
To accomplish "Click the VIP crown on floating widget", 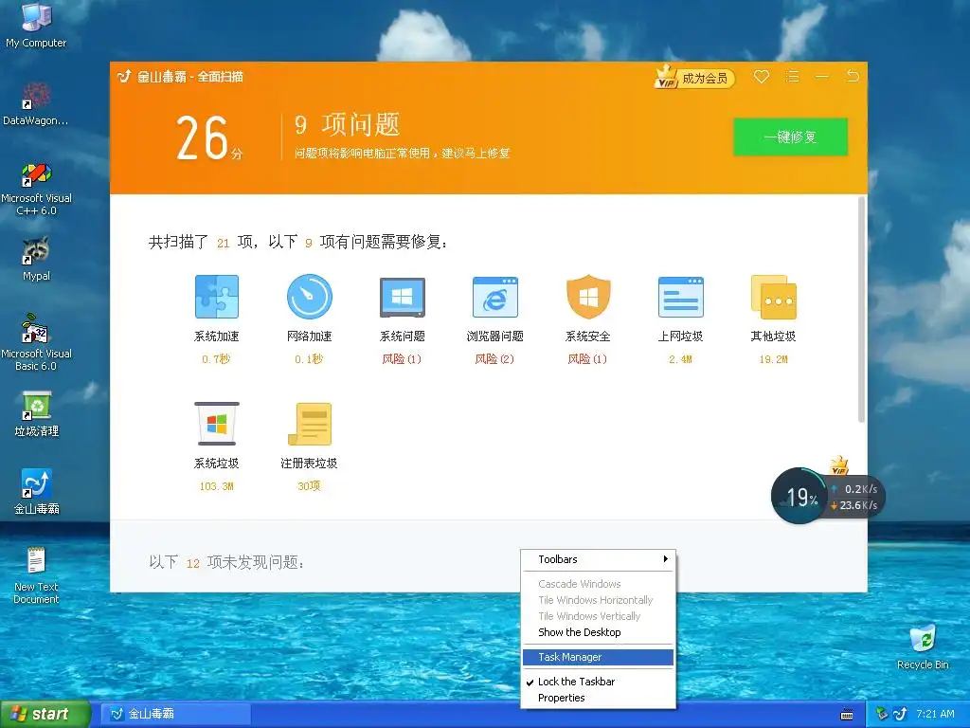I will (839, 465).
